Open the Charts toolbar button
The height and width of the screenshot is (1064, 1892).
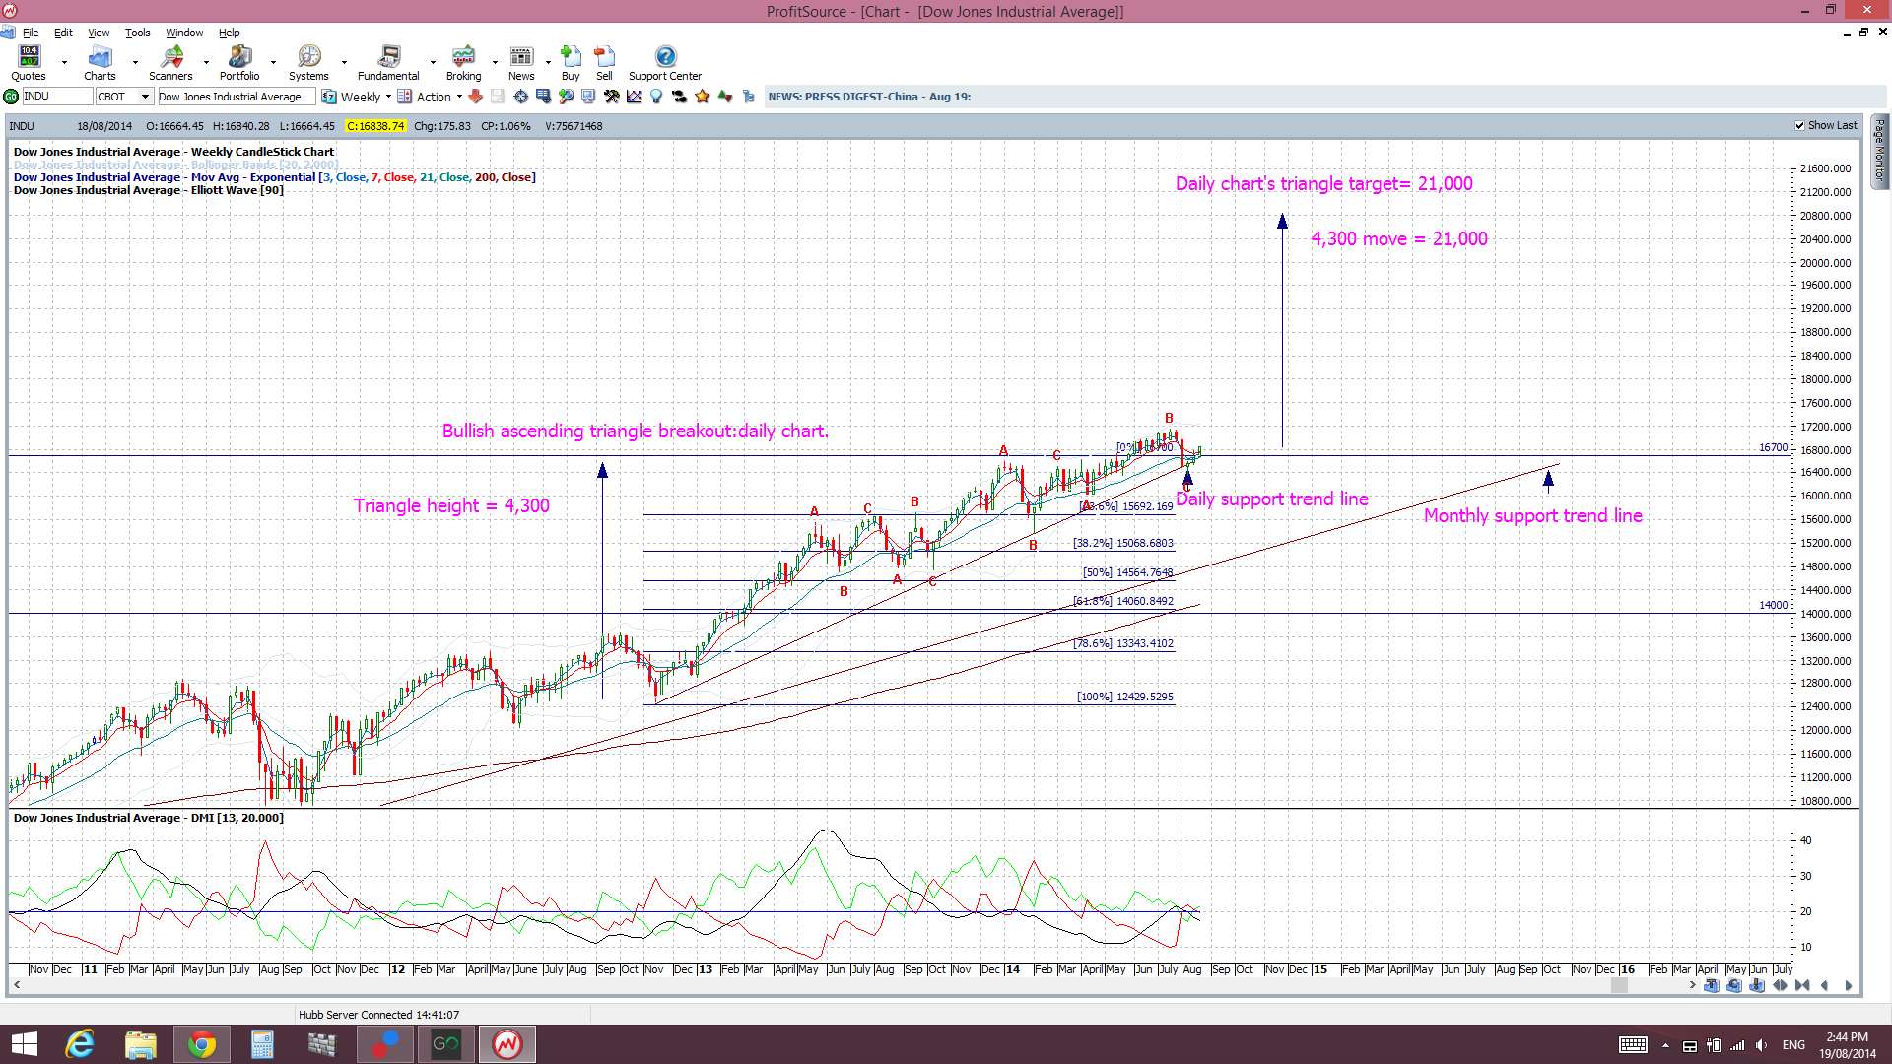[100, 63]
